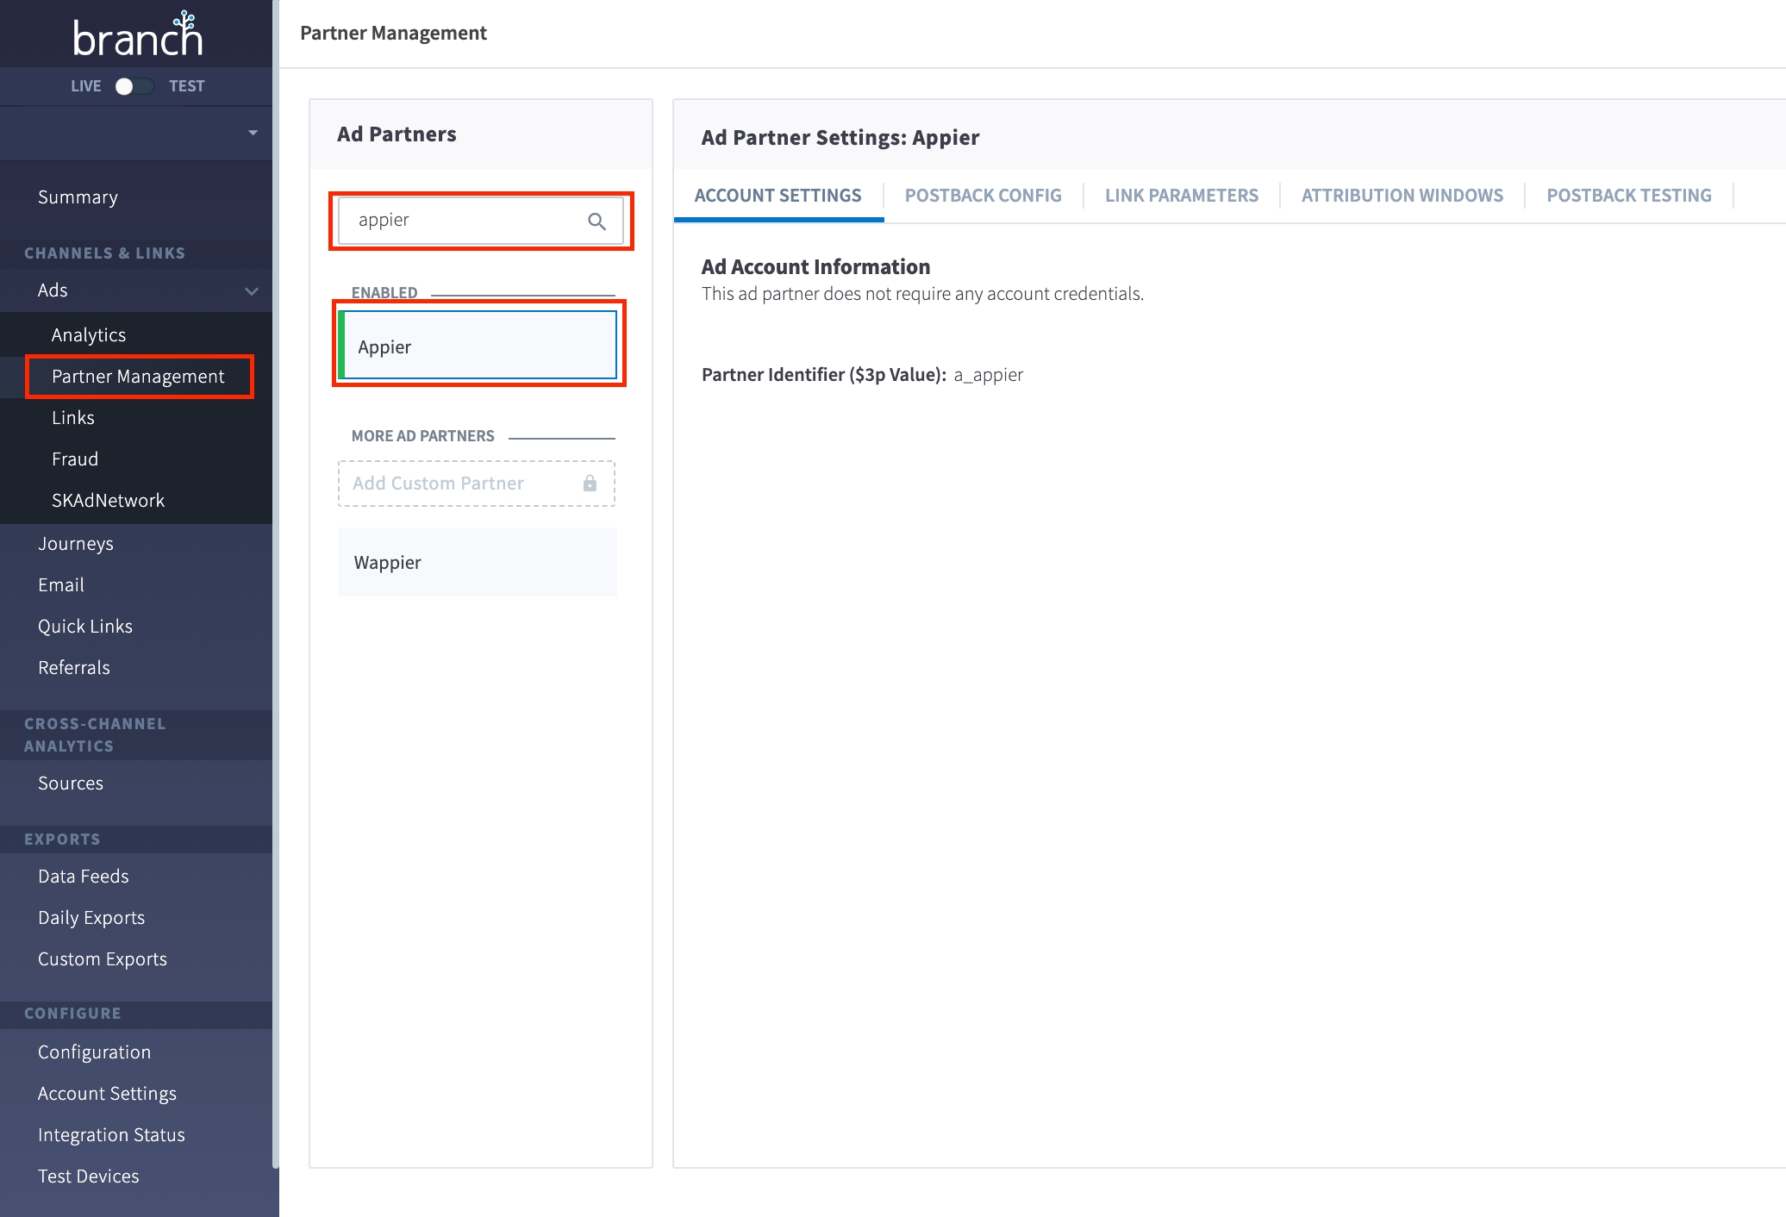This screenshot has width=1786, height=1217.
Task: Choose Wappier from more ad partners
Action: tap(477, 562)
